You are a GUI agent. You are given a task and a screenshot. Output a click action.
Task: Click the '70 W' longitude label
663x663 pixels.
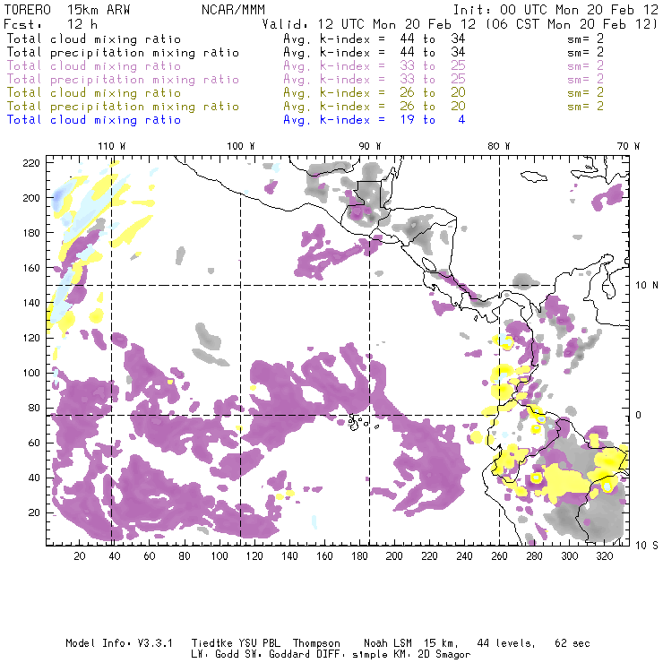click(x=628, y=146)
